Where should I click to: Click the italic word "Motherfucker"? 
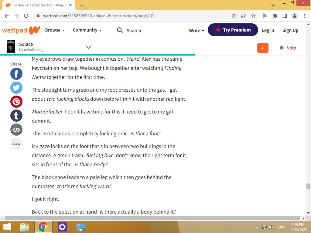point(47,112)
